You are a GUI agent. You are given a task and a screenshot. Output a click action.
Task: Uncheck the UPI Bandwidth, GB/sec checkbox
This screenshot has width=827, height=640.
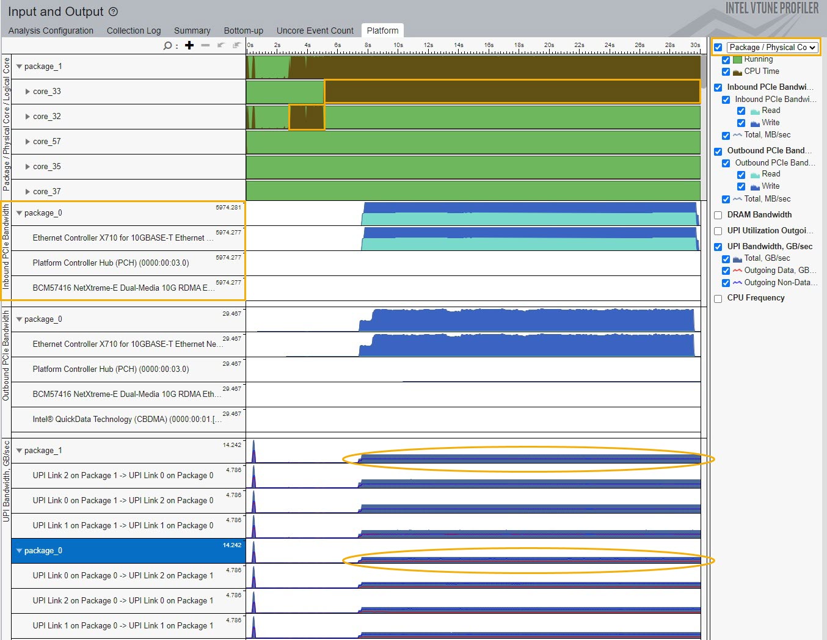point(718,247)
